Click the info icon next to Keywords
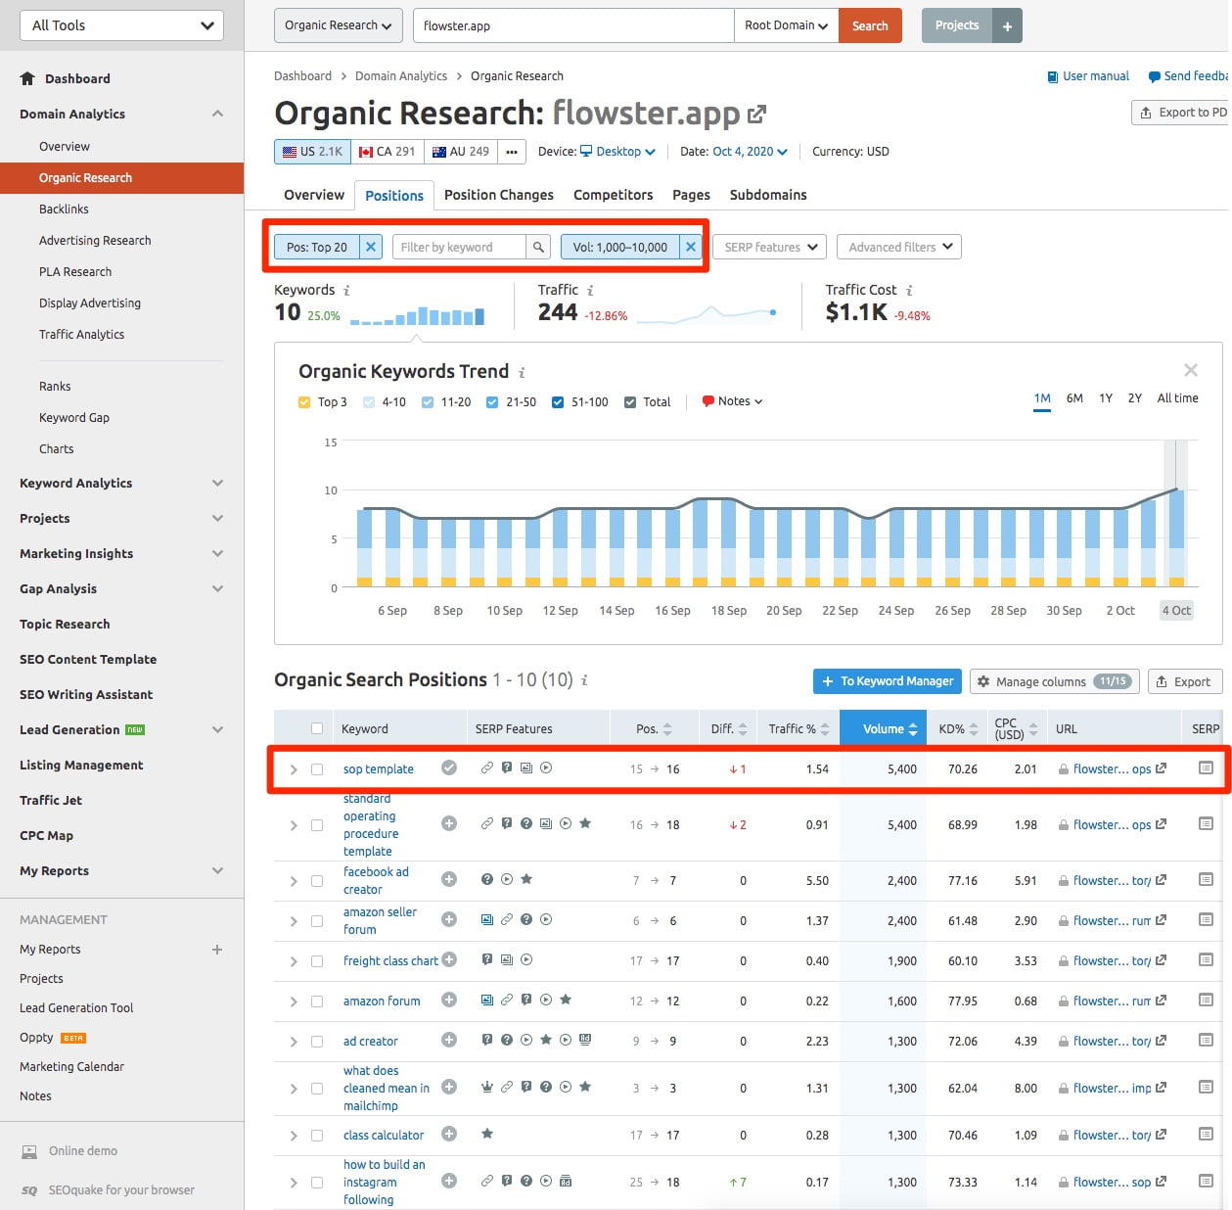The width and height of the screenshot is (1232, 1210). (x=346, y=291)
